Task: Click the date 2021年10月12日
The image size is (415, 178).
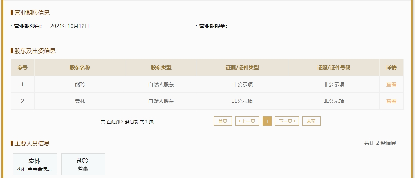Action: [x=70, y=26]
